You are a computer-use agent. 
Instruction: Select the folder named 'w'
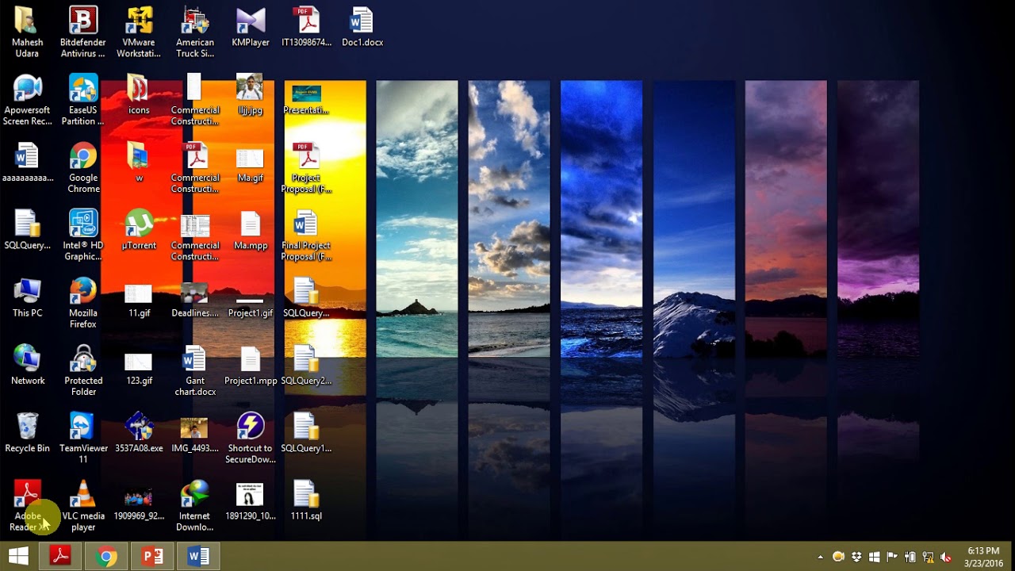tap(139, 163)
